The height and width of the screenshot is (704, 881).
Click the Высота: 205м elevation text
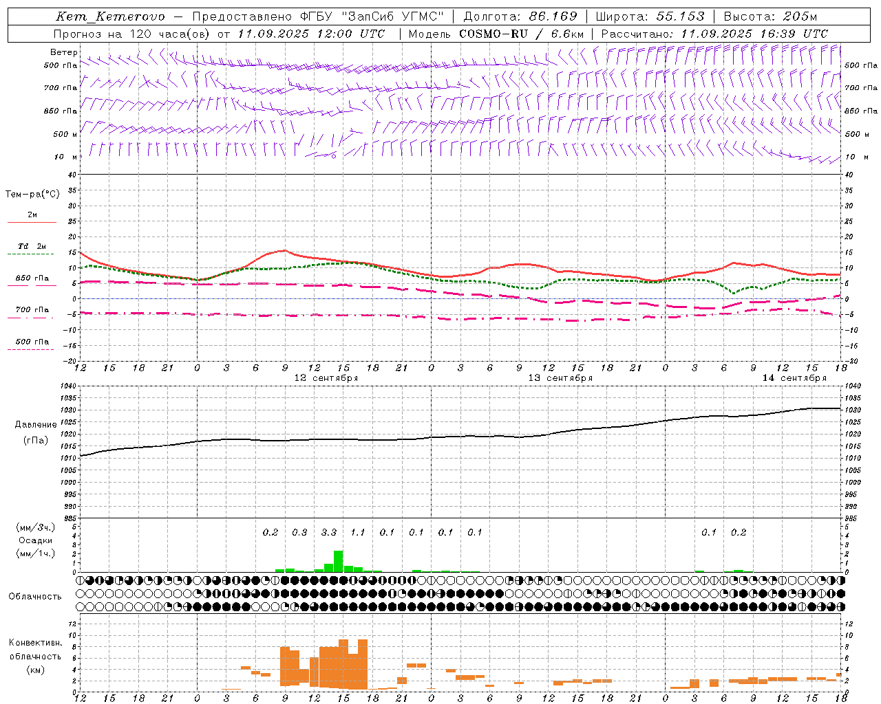[770, 16]
